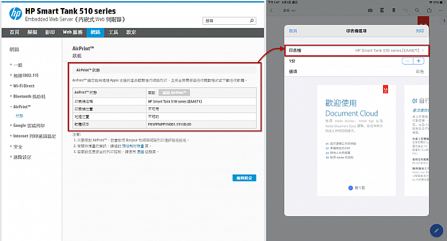Select the 網路 tab
This screenshot has width=447, height=241.
point(95,32)
